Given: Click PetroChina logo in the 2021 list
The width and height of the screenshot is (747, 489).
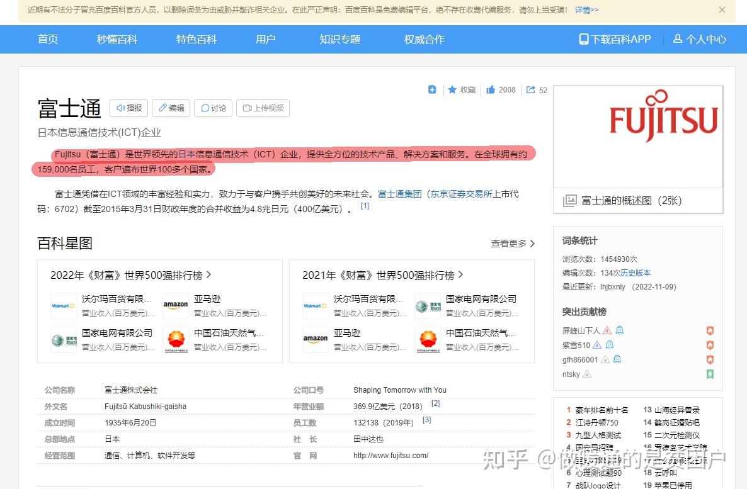Looking at the screenshot, I should [x=427, y=339].
